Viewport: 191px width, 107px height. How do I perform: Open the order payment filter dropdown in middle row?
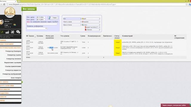(72, 22)
